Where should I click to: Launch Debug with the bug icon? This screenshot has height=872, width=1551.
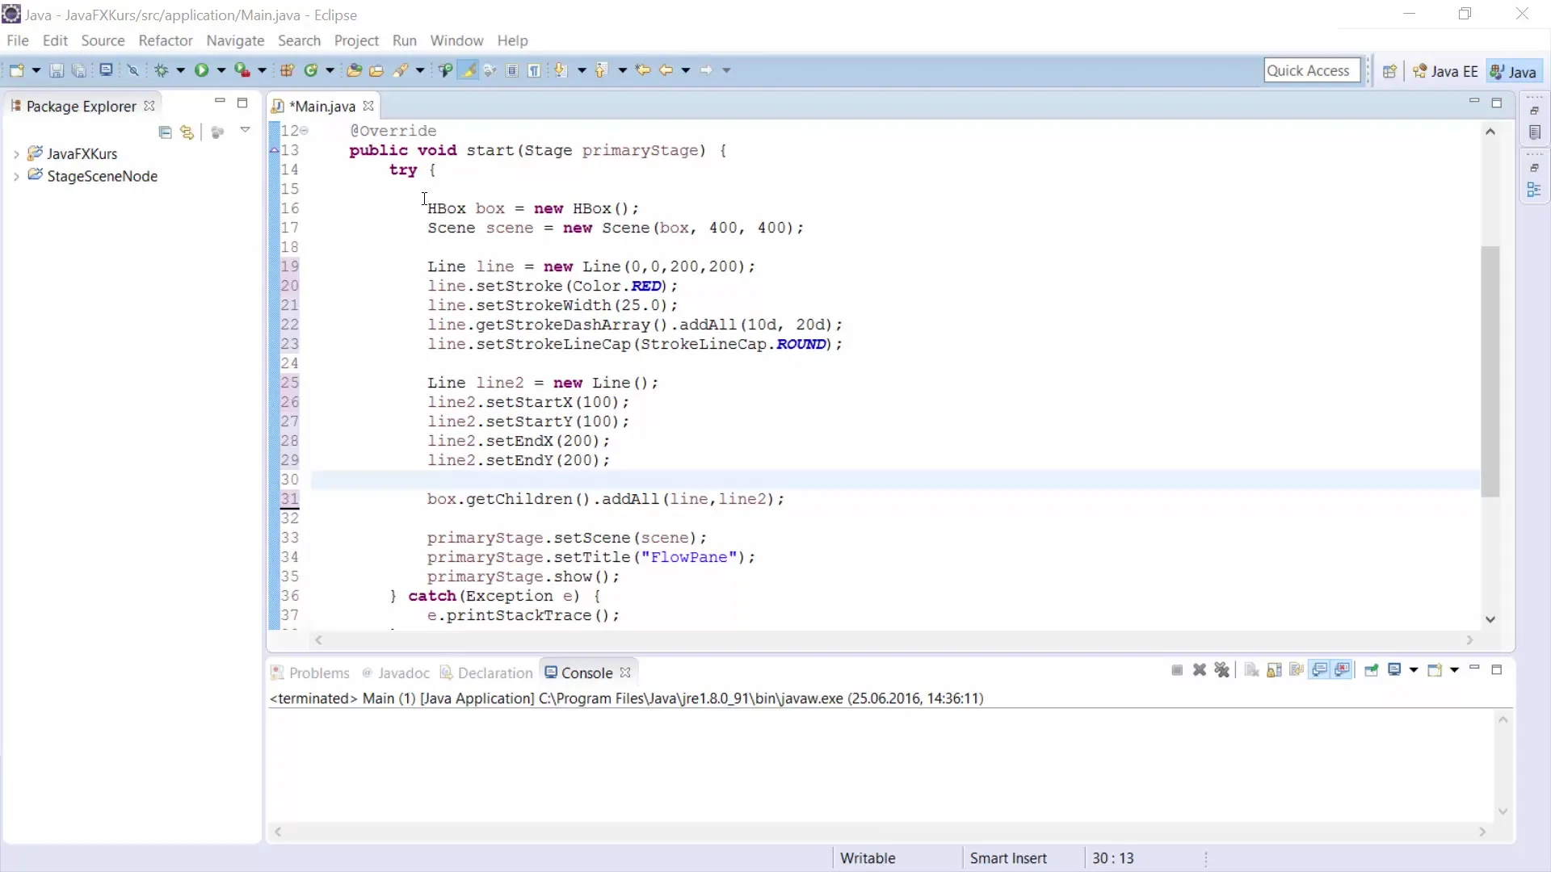[162, 70]
